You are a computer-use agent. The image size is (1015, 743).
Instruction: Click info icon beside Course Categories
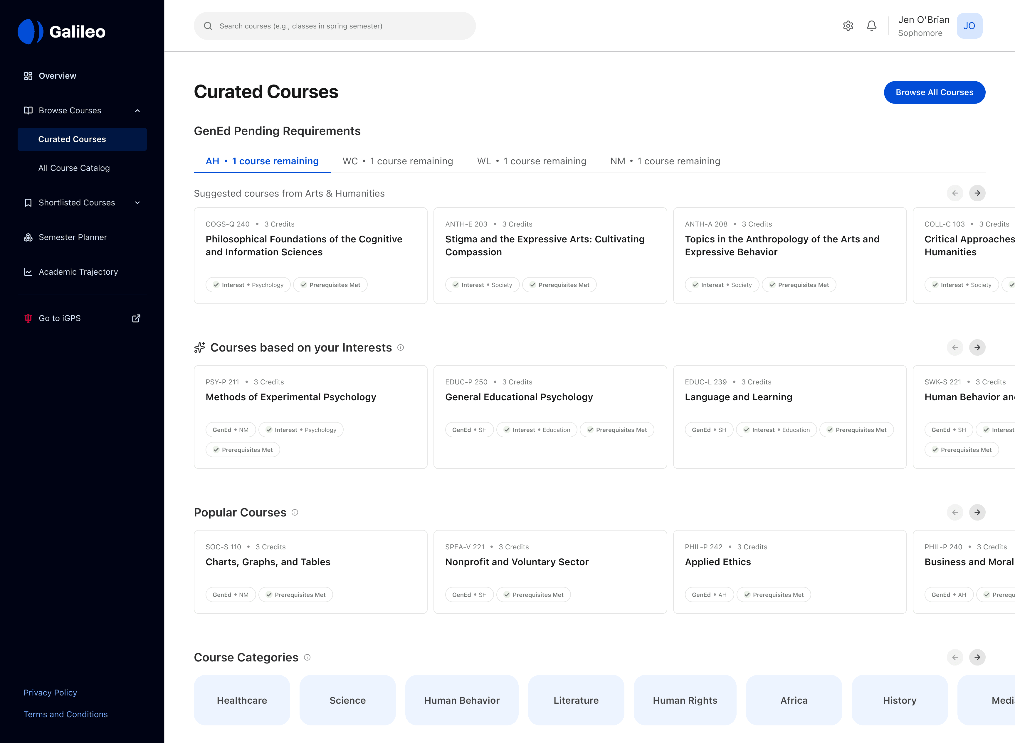[307, 657]
